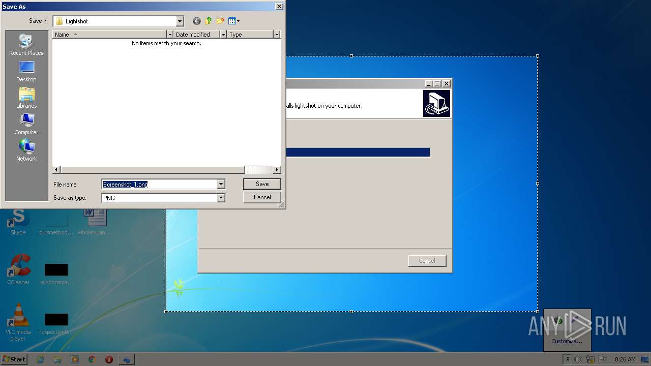Close the Lightshot installer window
The image size is (651, 366).
[x=447, y=83]
